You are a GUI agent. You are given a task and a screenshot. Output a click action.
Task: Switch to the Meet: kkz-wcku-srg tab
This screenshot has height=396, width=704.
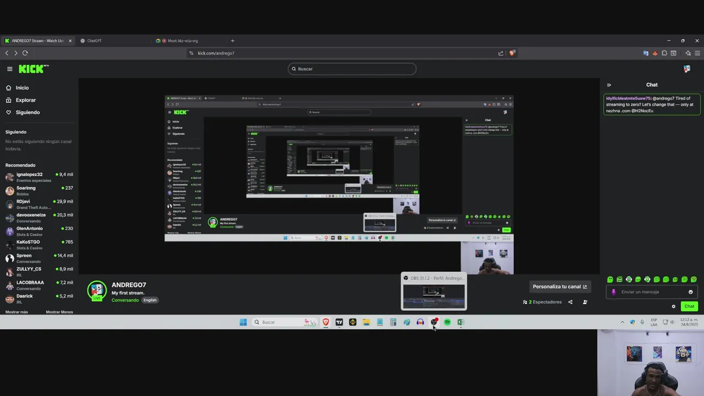184,41
